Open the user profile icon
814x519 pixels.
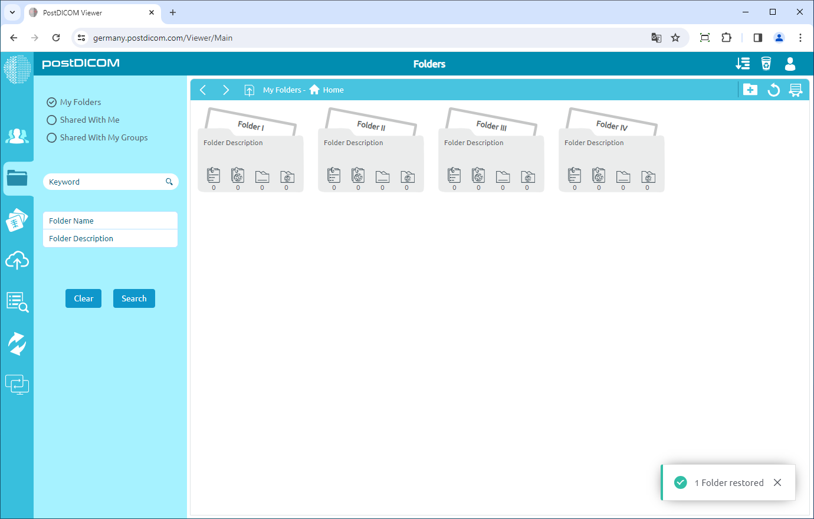(x=790, y=64)
